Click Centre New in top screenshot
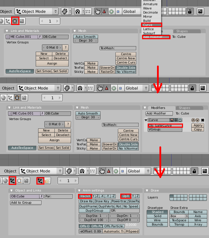Viewport: 209px width, 238px height. [126, 58]
